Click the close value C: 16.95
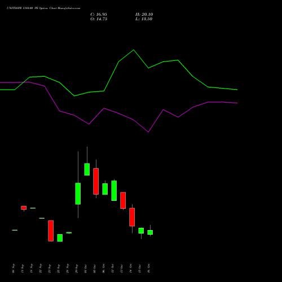Screen dimensions: 282x282 99,15
